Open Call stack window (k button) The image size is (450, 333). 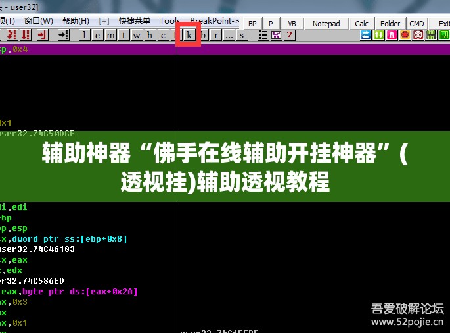pyautogui.click(x=189, y=35)
